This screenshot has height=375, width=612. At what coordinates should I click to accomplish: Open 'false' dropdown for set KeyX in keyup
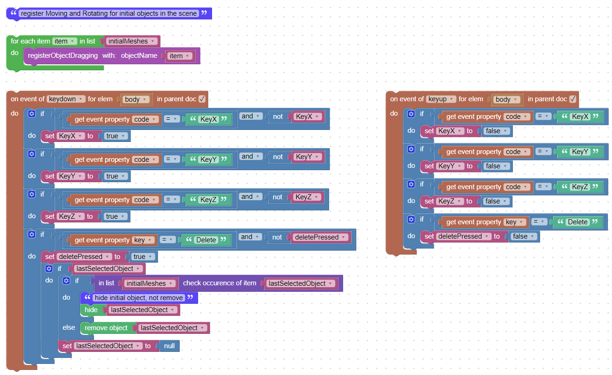click(x=497, y=131)
